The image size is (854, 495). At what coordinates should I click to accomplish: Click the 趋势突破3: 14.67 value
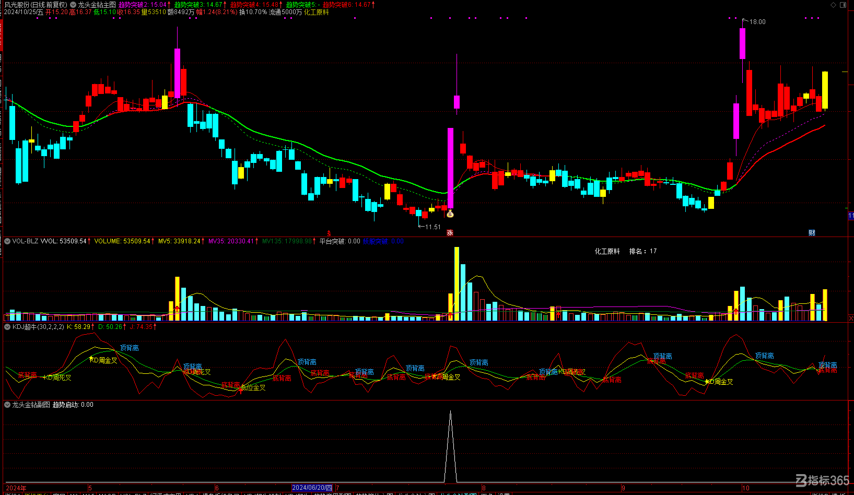(198, 5)
